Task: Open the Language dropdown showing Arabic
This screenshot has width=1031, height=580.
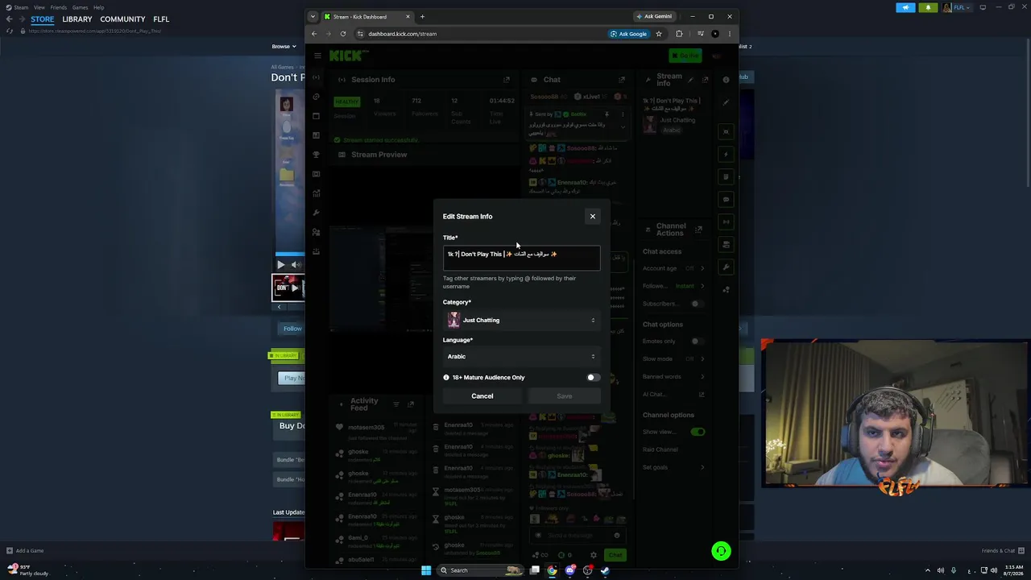Action: [x=521, y=356]
